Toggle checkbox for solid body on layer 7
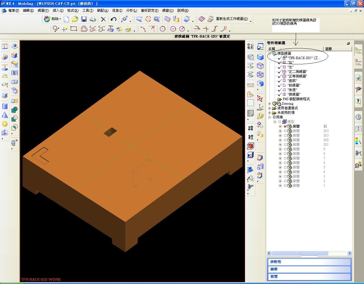 285,158
